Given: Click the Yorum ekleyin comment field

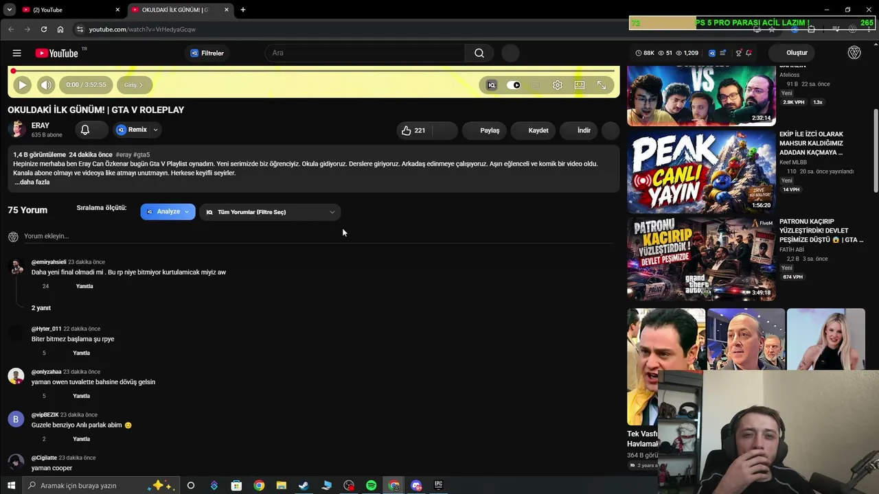Looking at the screenshot, I should [317, 236].
